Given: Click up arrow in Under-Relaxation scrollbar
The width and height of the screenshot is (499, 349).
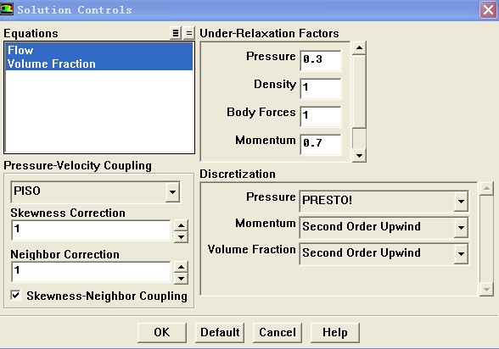Looking at the screenshot, I should point(359,48).
